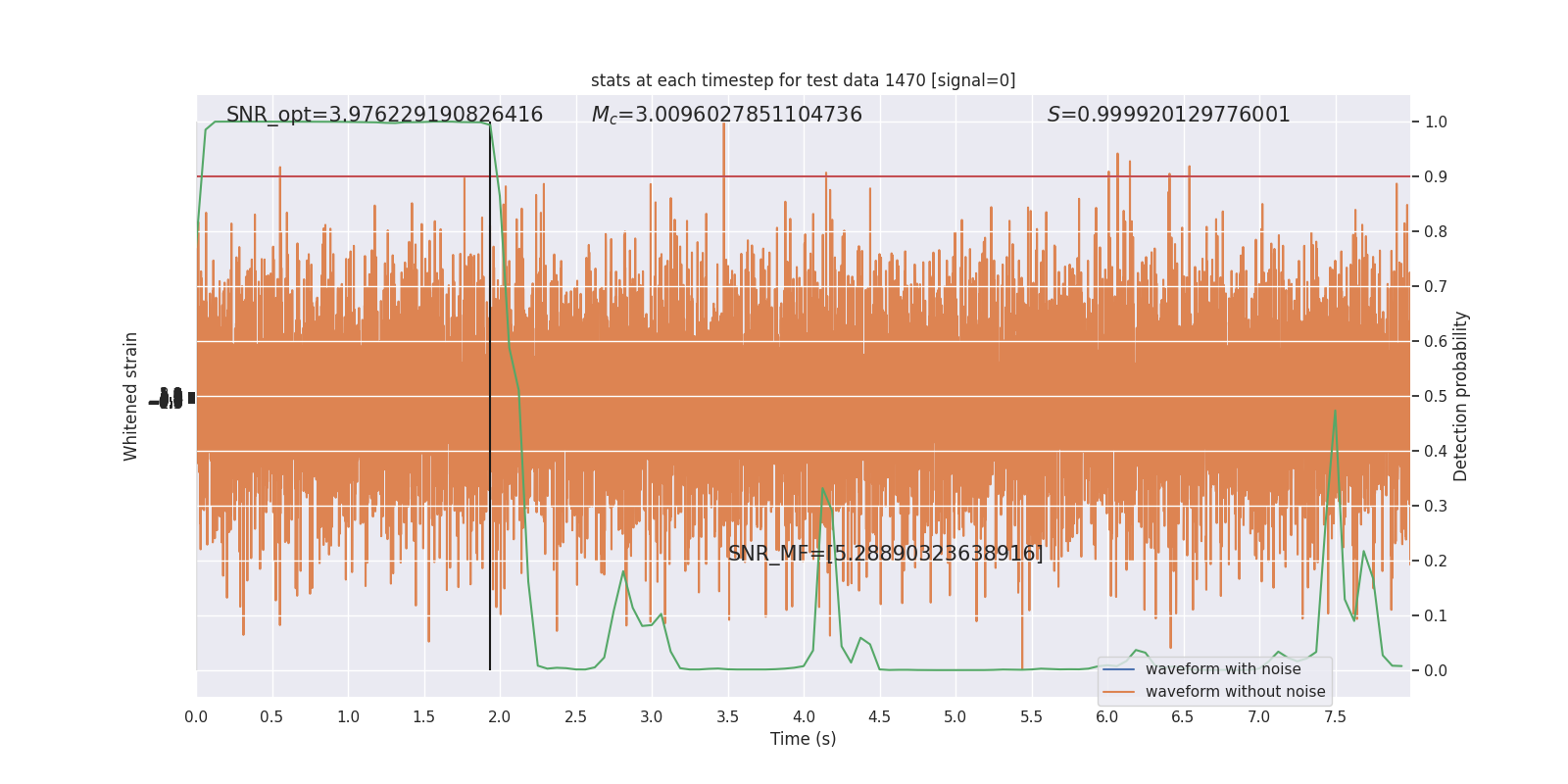Screen dimensions: 1568x784
Task: Select detection probability tick label 0.2
Action: point(1436,562)
